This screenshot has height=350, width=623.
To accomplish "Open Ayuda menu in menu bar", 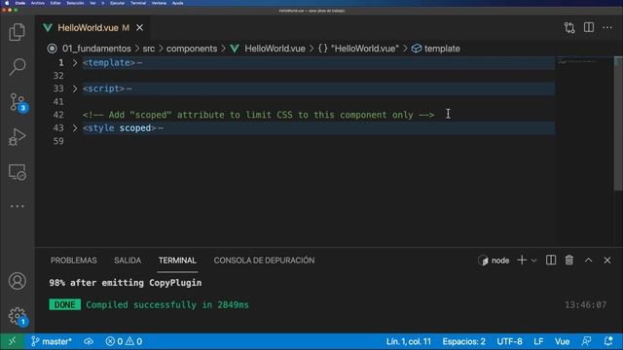I will pos(177,3).
